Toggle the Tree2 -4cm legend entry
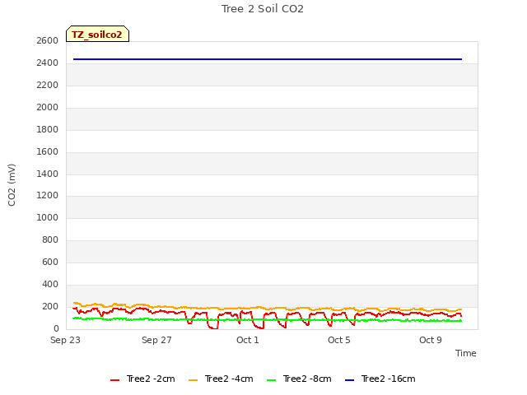This screenshot has height=395, width=527. click(221, 379)
